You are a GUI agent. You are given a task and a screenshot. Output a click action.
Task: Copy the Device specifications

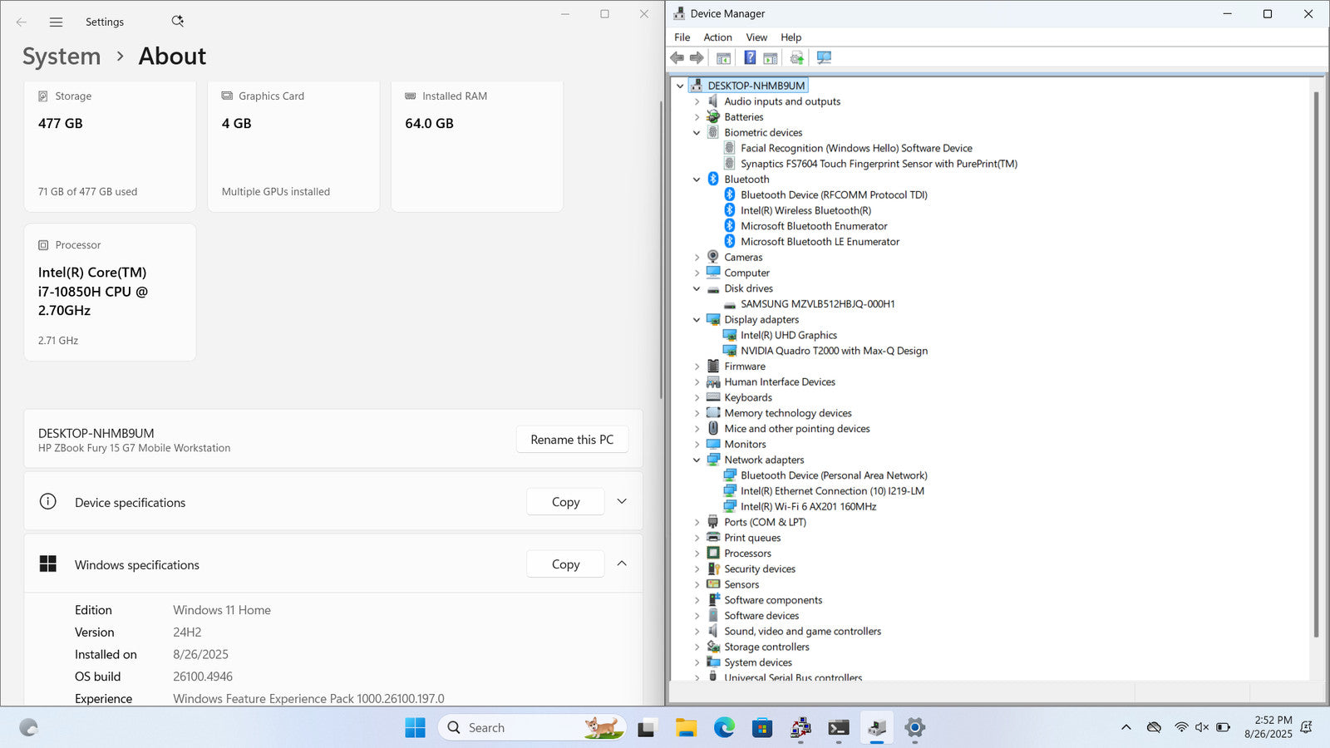(x=565, y=502)
